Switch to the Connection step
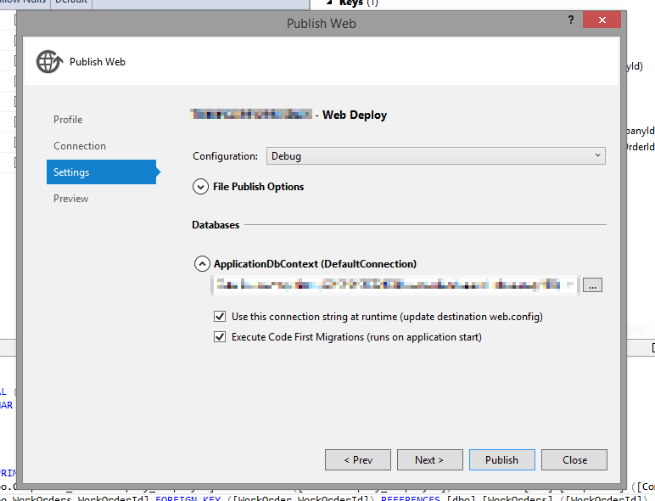This screenshot has width=655, height=501. click(80, 146)
